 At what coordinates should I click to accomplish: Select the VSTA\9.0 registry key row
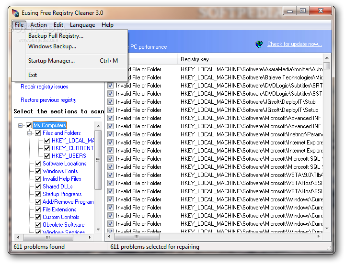[x=252, y=175]
